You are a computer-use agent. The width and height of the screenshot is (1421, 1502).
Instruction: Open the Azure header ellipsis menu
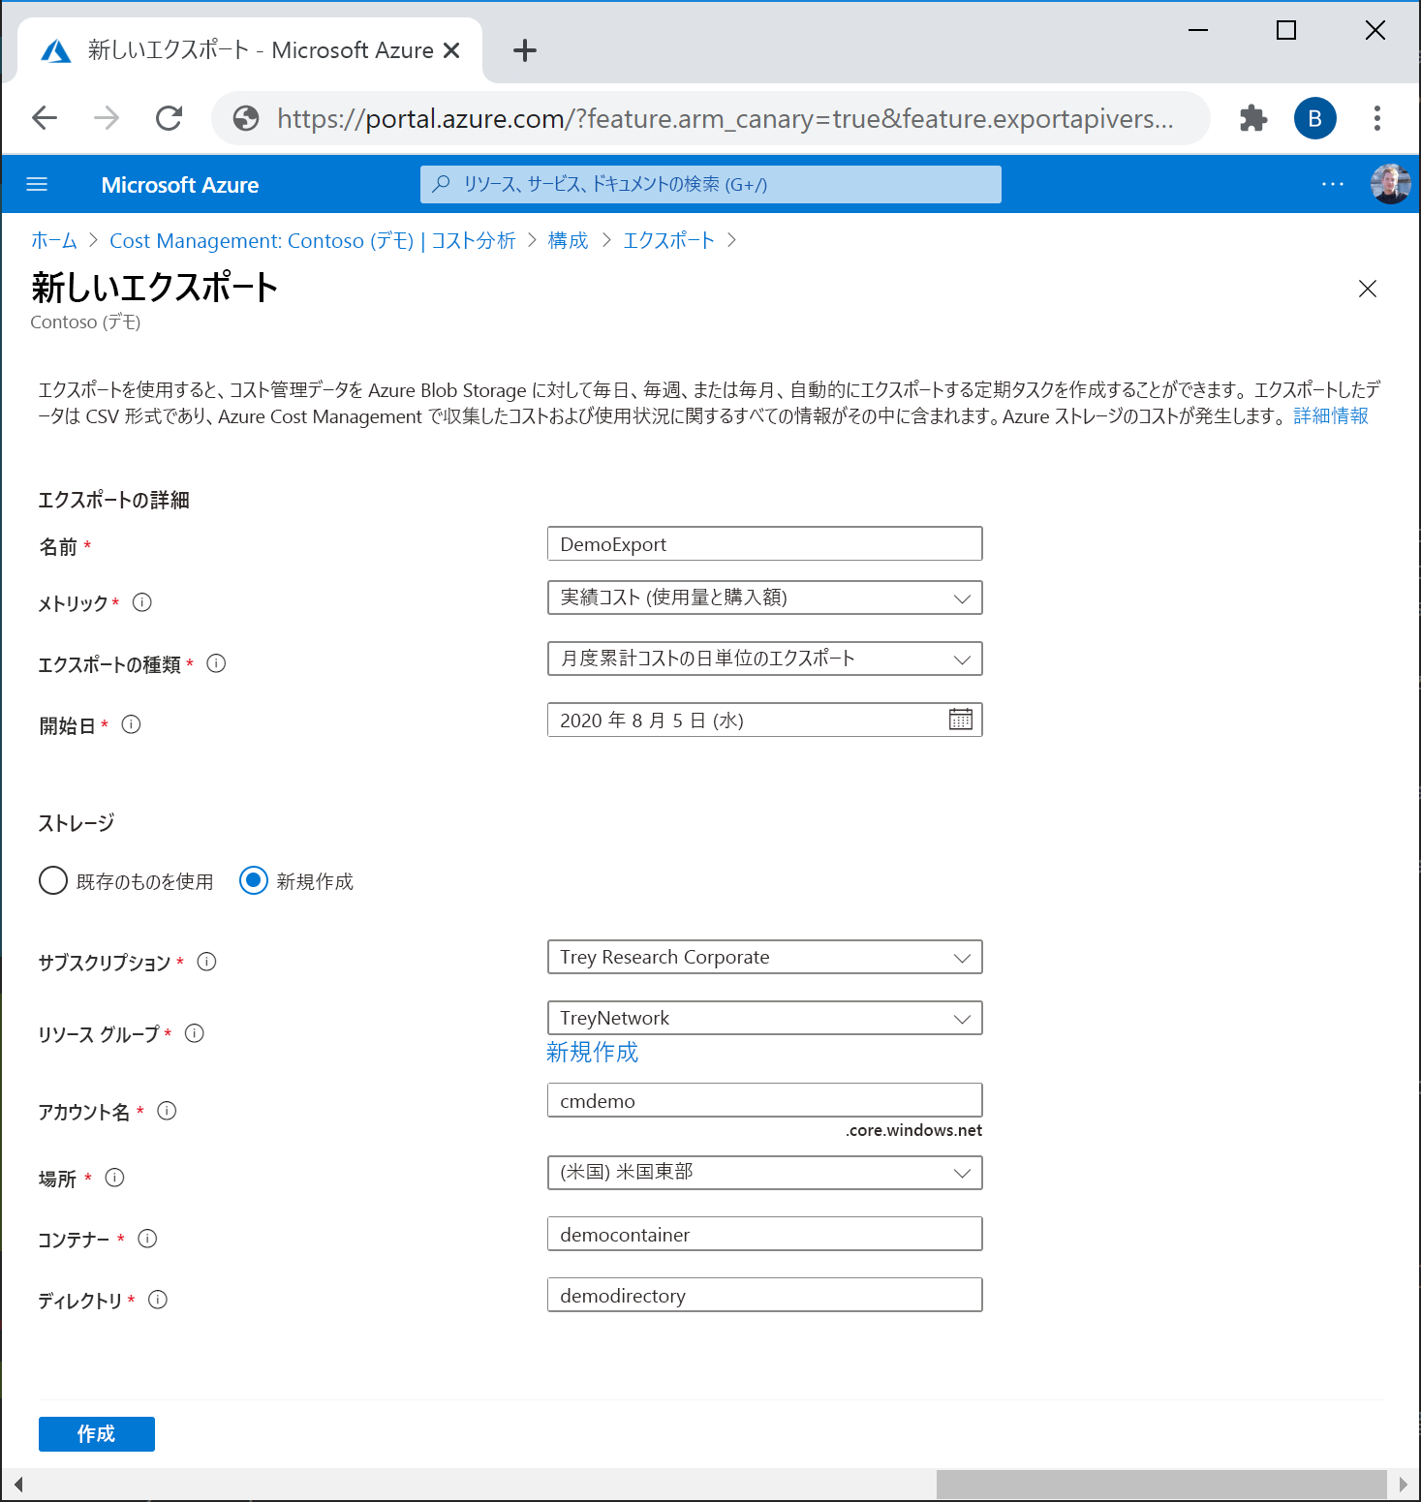coord(1333,184)
